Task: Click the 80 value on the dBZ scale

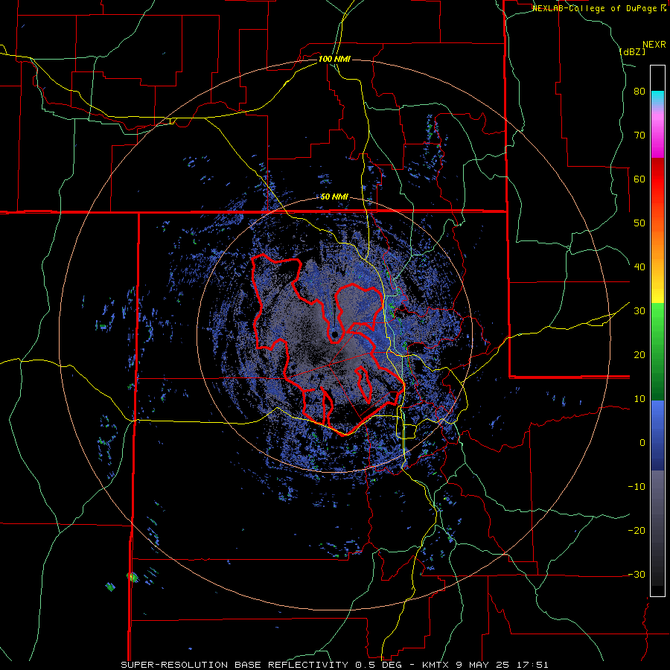Action: coord(639,92)
